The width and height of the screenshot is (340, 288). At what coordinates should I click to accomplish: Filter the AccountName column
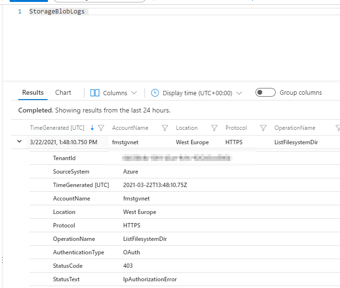click(165, 128)
